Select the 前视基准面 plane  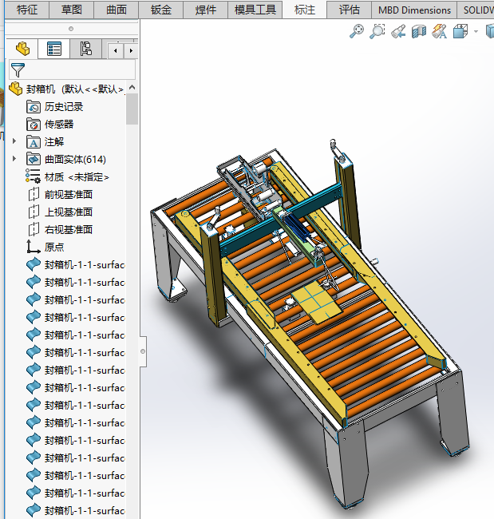[69, 194]
